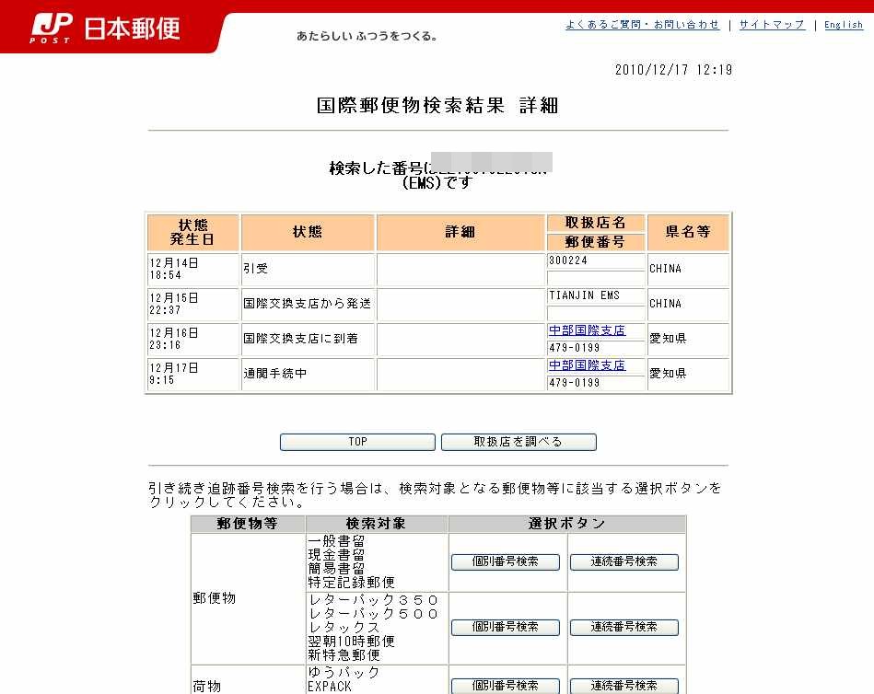Screen dimensions: 874x694
Task: Click the 特定記録郵便 list entry
Action: (x=351, y=583)
